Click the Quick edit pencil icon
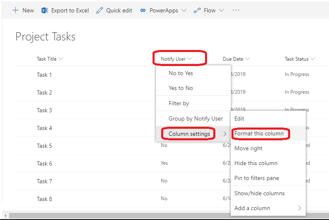329x220 pixels. (x=100, y=10)
